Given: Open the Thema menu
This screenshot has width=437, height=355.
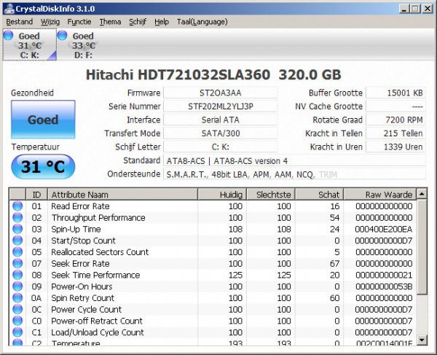Looking at the screenshot, I should 110,22.
